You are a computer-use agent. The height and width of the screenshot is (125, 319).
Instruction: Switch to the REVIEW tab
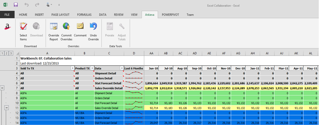pyautogui.click(x=119, y=15)
